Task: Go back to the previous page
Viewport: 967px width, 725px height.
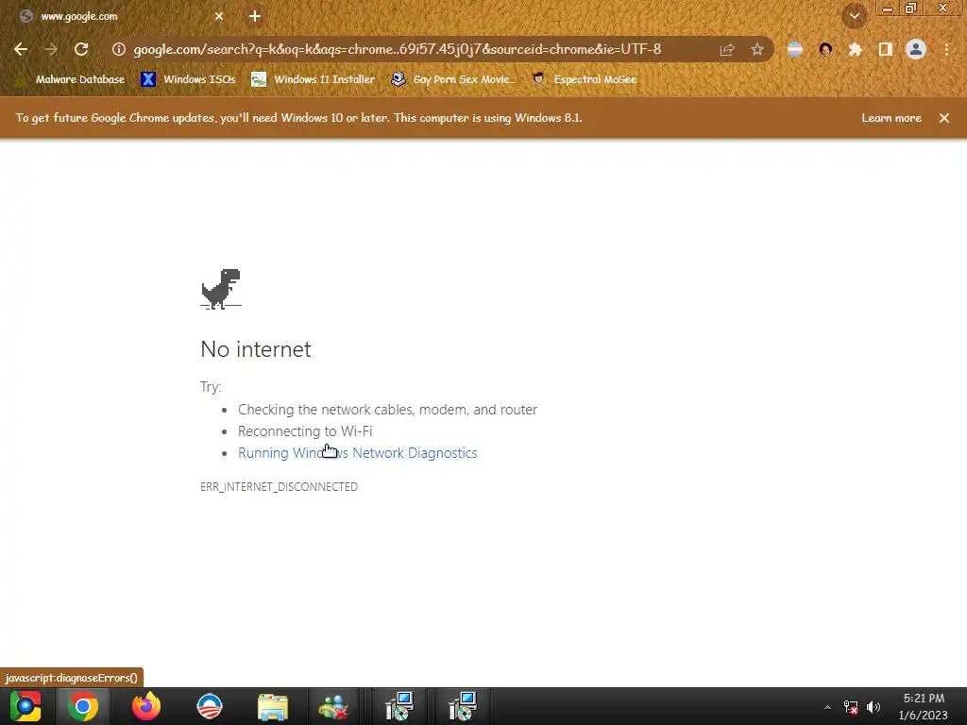Action: click(x=21, y=49)
